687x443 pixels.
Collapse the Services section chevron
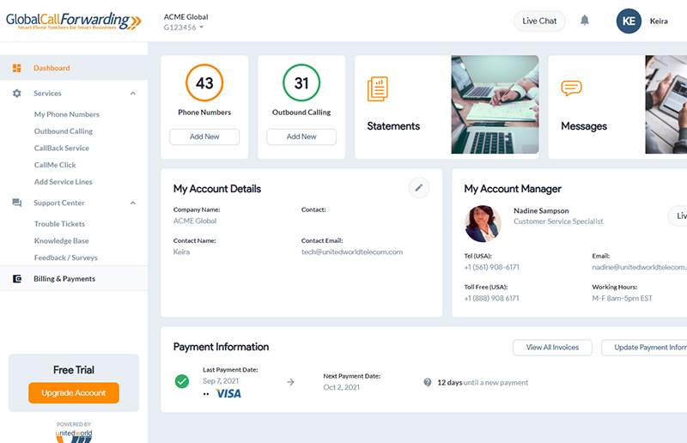tap(133, 94)
